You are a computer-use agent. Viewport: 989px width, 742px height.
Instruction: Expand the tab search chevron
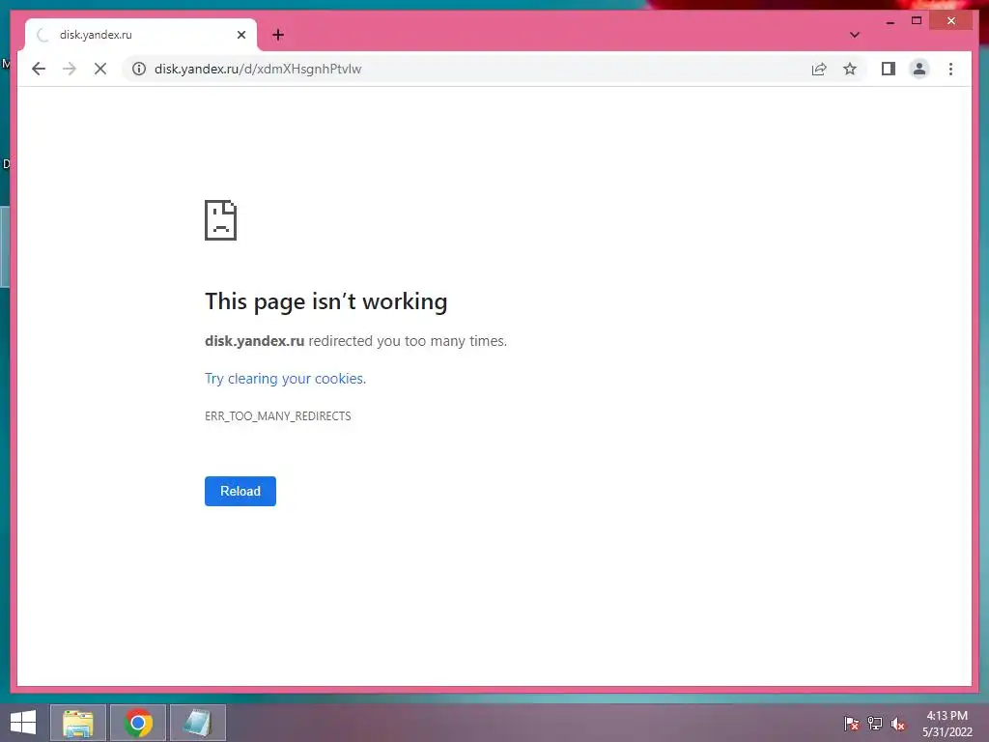[855, 35]
